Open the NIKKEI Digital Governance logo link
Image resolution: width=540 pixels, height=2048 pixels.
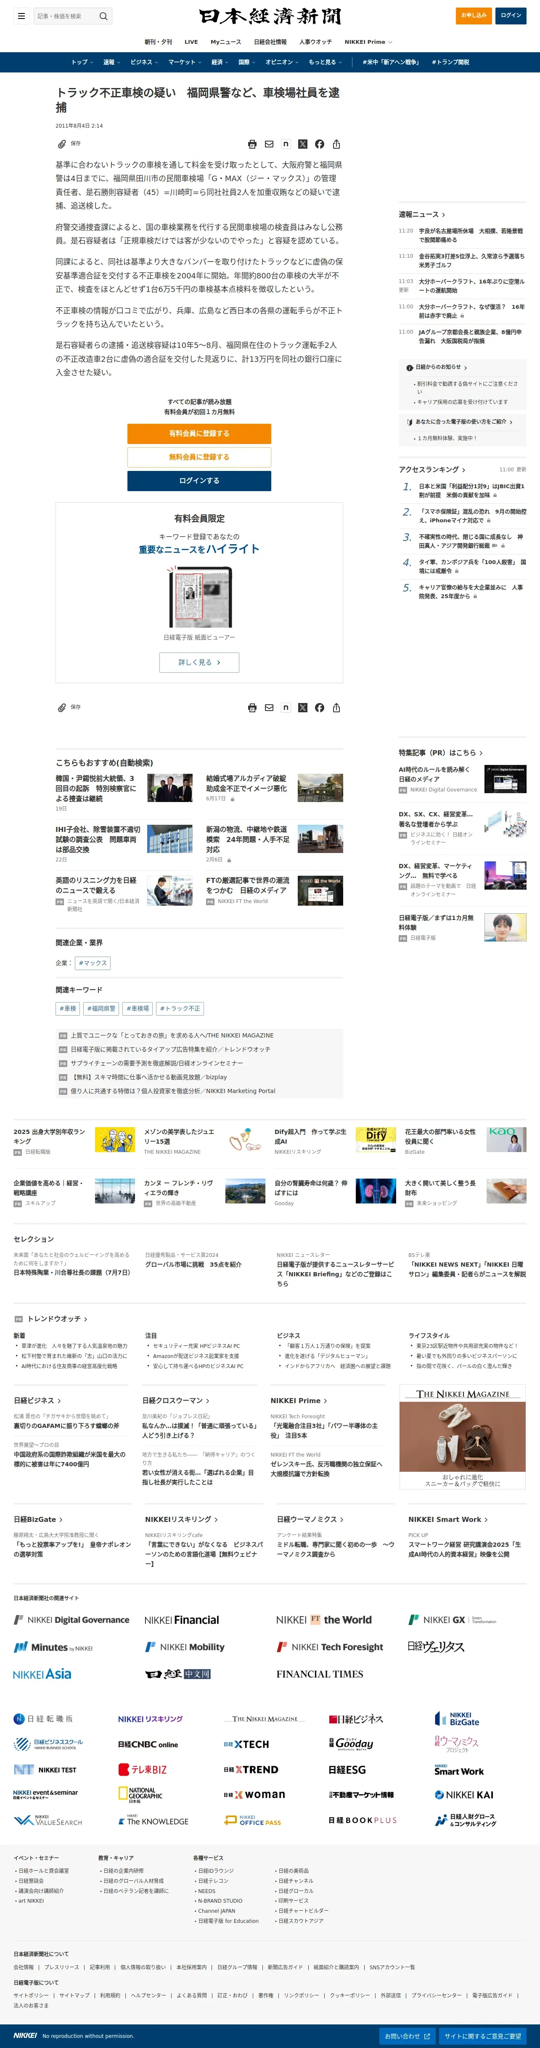point(71,1620)
